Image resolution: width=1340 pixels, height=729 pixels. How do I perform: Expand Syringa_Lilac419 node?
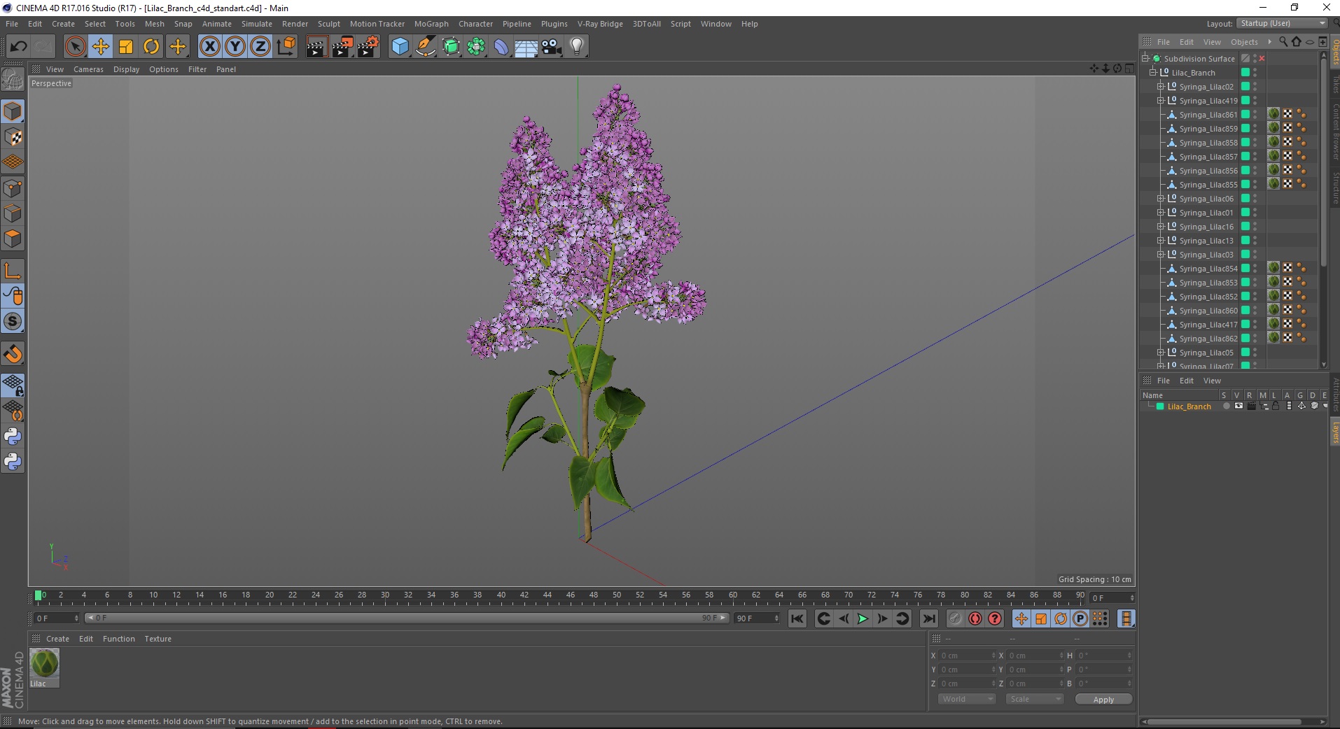click(1160, 101)
